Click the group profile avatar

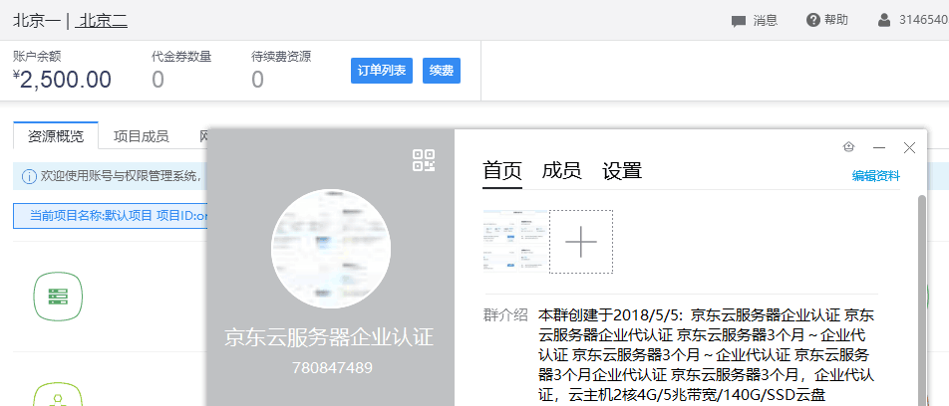pos(331,249)
